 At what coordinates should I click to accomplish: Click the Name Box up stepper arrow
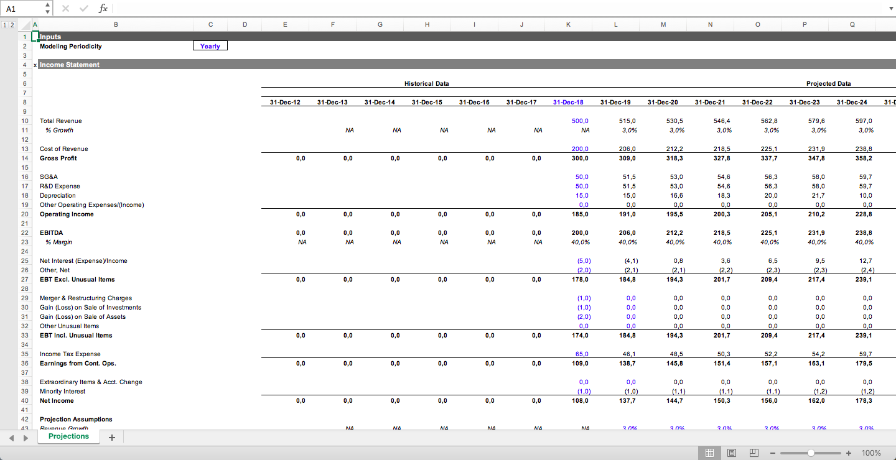[47, 5]
